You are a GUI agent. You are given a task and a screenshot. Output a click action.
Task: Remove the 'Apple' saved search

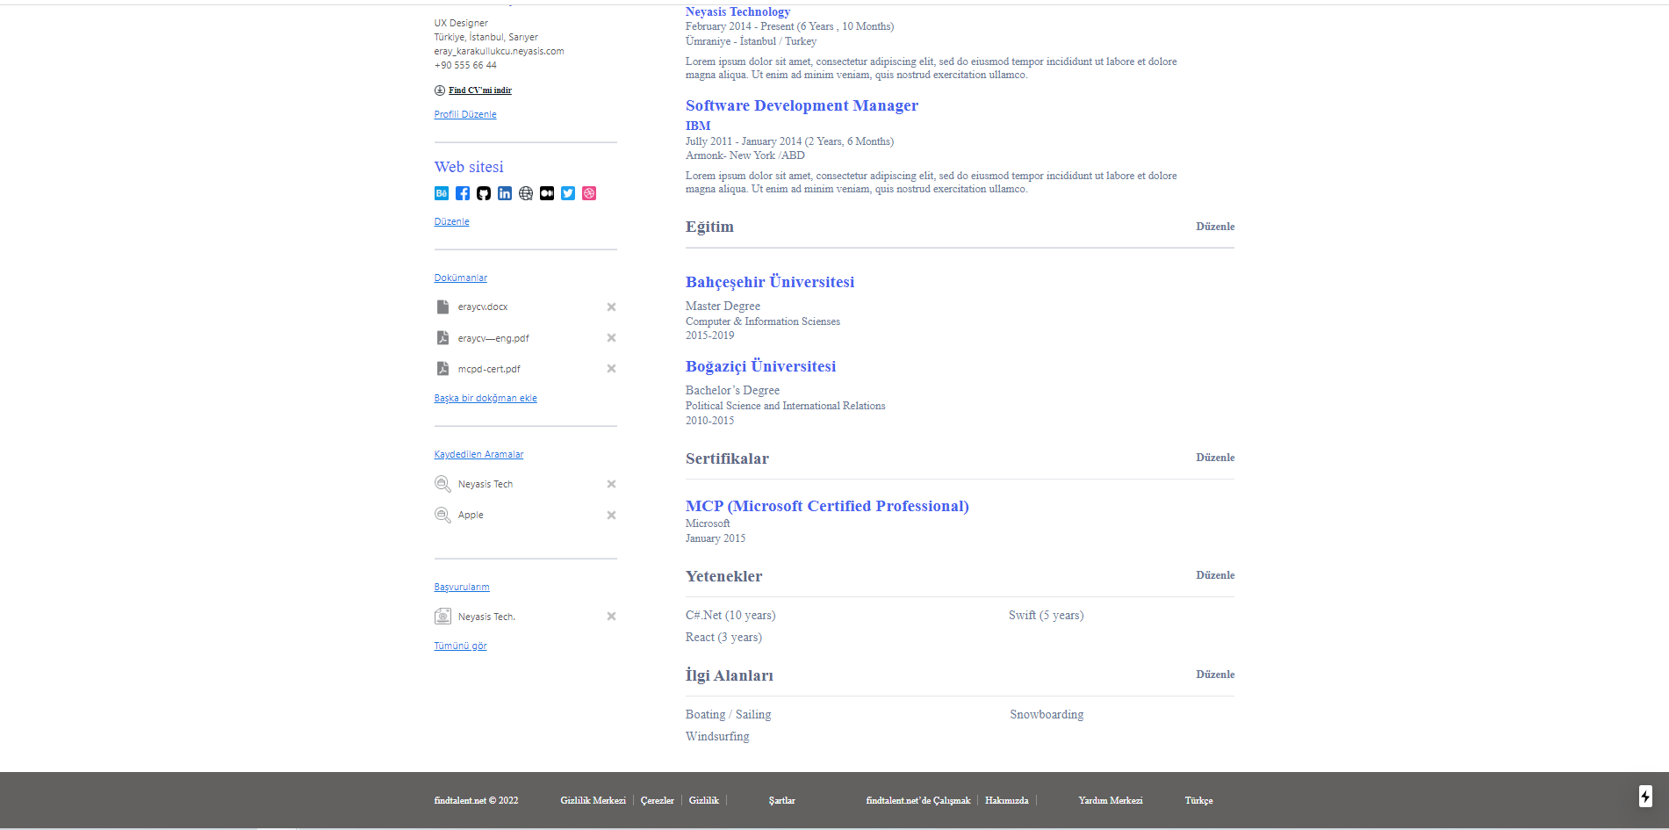pyautogui.click(x=611, y=515)
